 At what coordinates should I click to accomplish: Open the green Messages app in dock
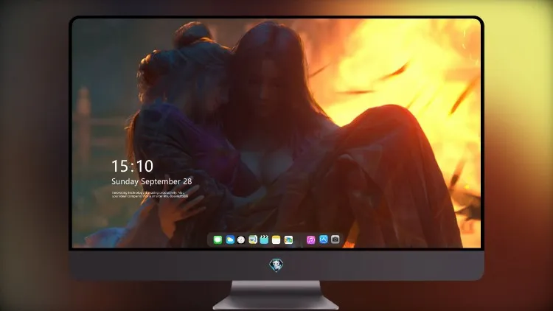click(218, 240)
